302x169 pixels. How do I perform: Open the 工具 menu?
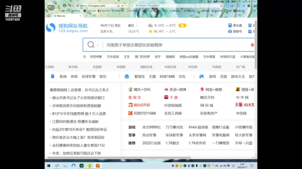(x=228, y=2)
